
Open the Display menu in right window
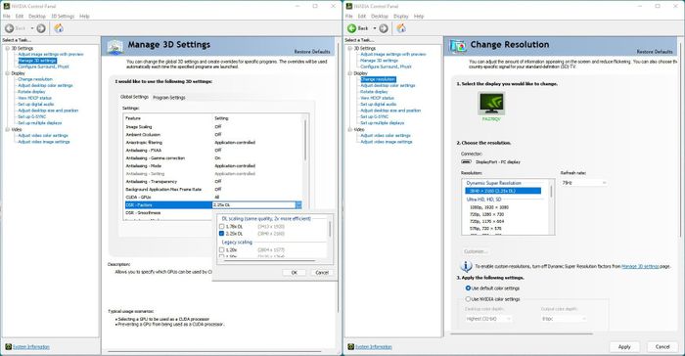click(x=400, y=17)
